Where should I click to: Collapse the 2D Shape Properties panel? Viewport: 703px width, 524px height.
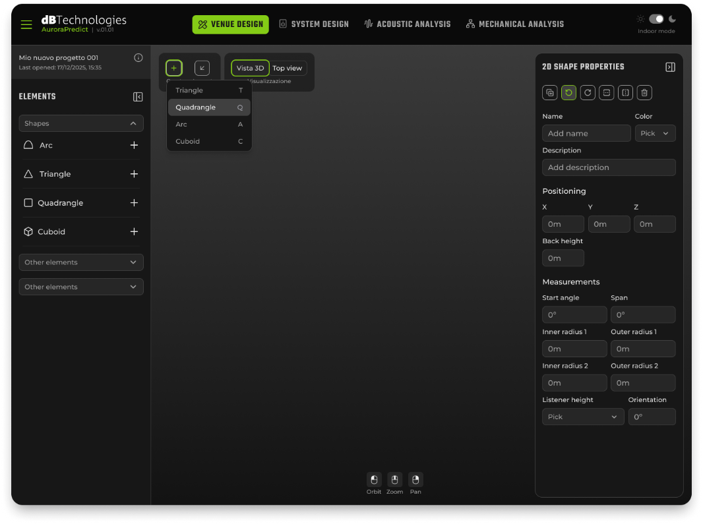[x=670, y=67]
